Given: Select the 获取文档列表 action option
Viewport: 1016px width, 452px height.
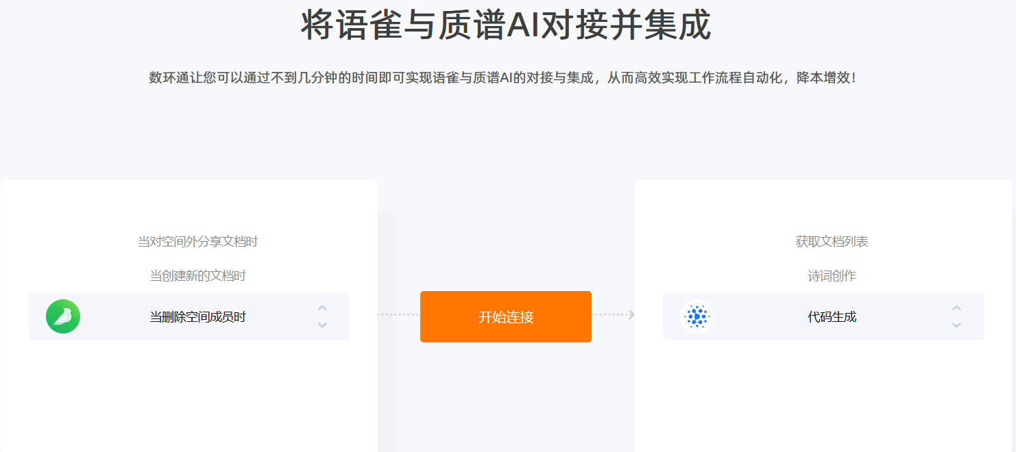Looking at the screenshot, I should pos(832,241).
